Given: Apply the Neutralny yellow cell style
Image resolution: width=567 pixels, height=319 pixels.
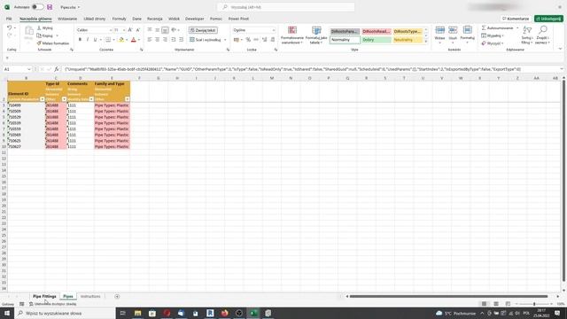Looking at the screenshot, I should (x=408, y=40).
